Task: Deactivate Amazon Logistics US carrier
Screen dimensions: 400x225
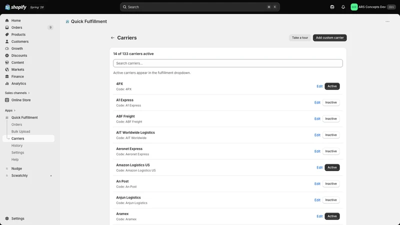Action: (332, 167)
